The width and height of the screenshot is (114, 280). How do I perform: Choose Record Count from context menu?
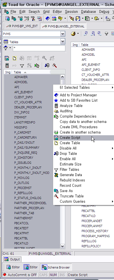click(84, 186)
